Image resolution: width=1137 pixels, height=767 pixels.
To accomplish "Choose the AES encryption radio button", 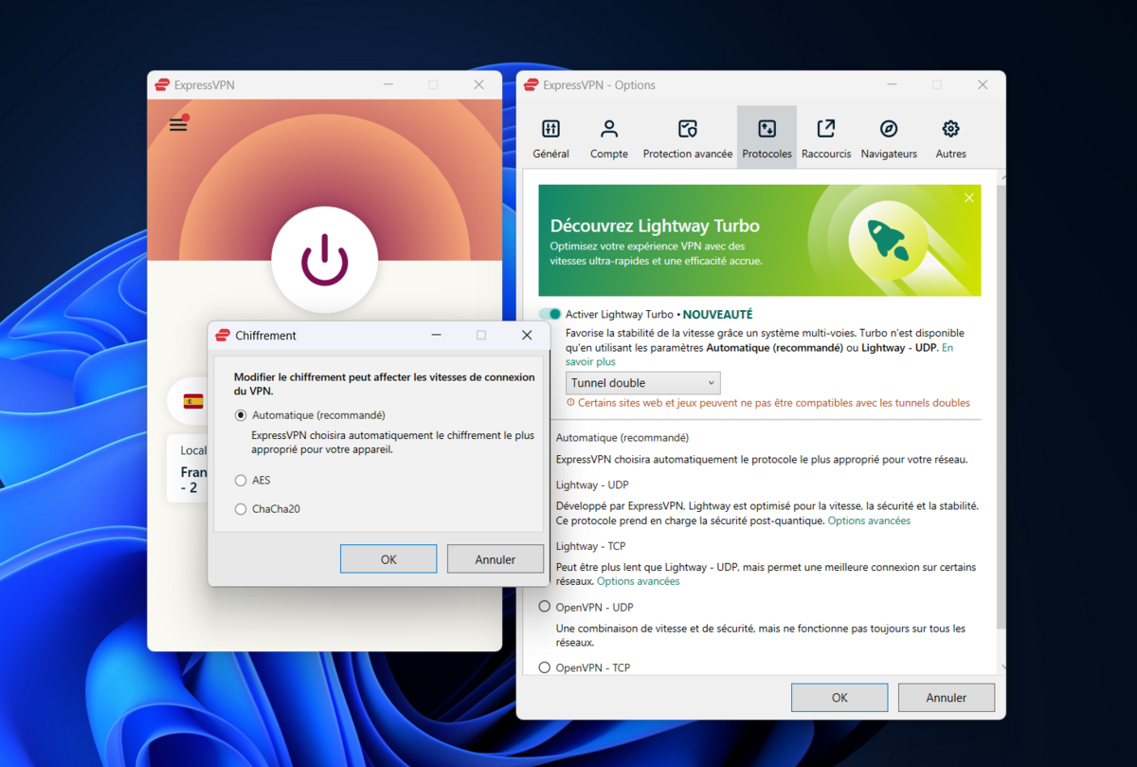I will [x=241, y=481].
